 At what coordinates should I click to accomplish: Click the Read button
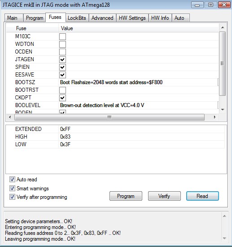pos(202,196)
